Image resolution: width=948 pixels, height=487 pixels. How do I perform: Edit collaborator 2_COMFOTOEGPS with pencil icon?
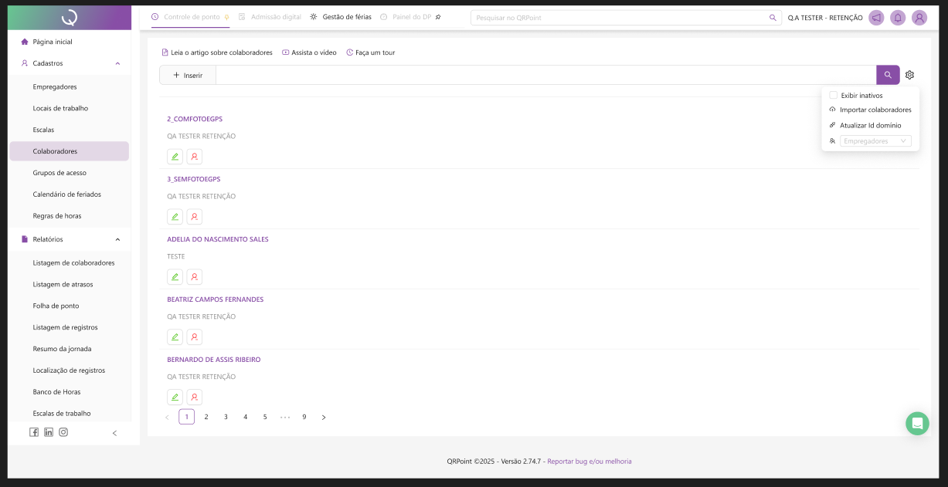click(175, 157)
